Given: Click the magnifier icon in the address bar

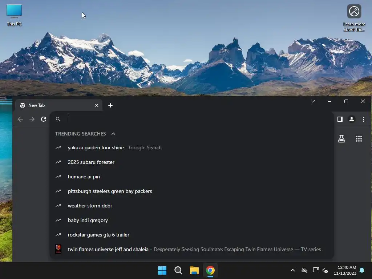Looking at the screenshot, I should 58,119.
